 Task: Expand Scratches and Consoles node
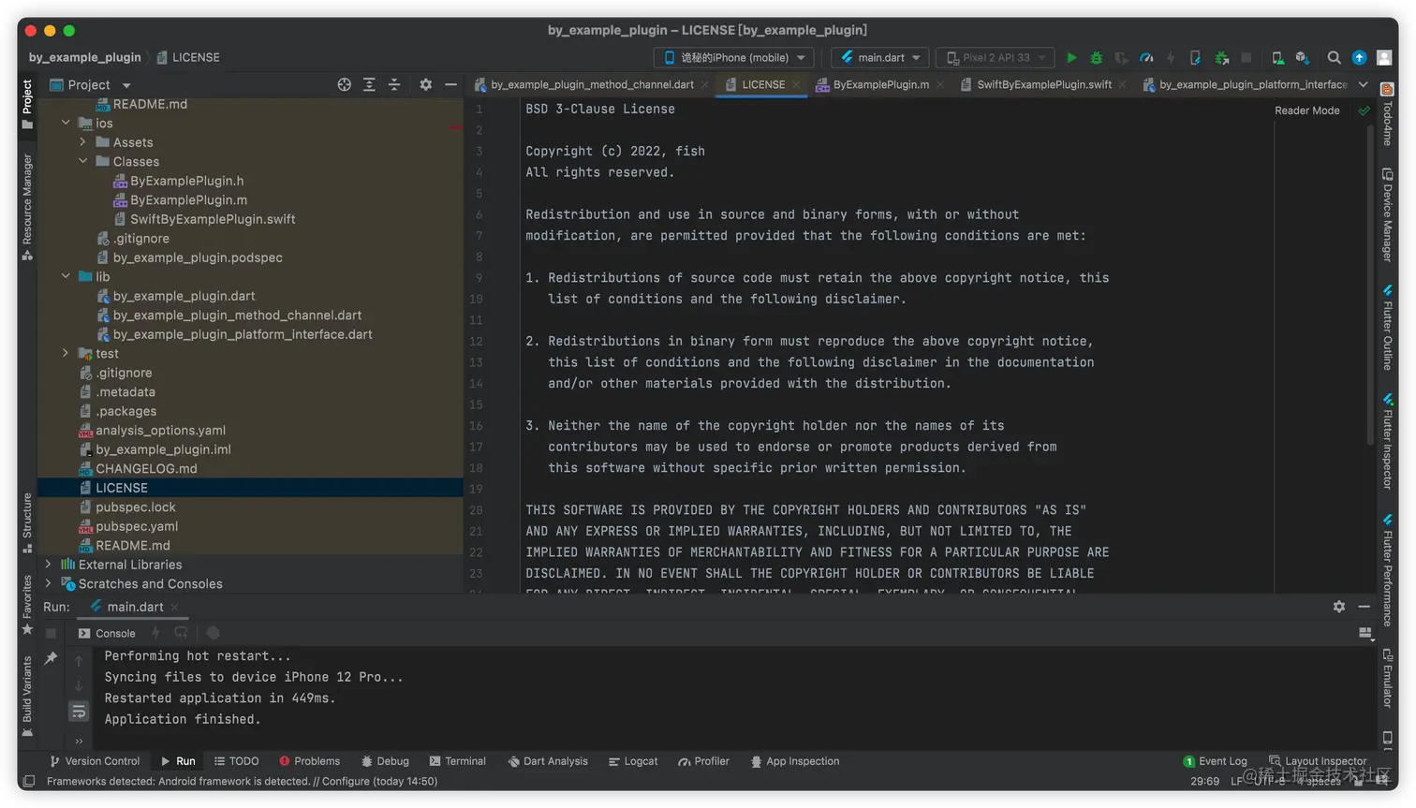[48, 583]
